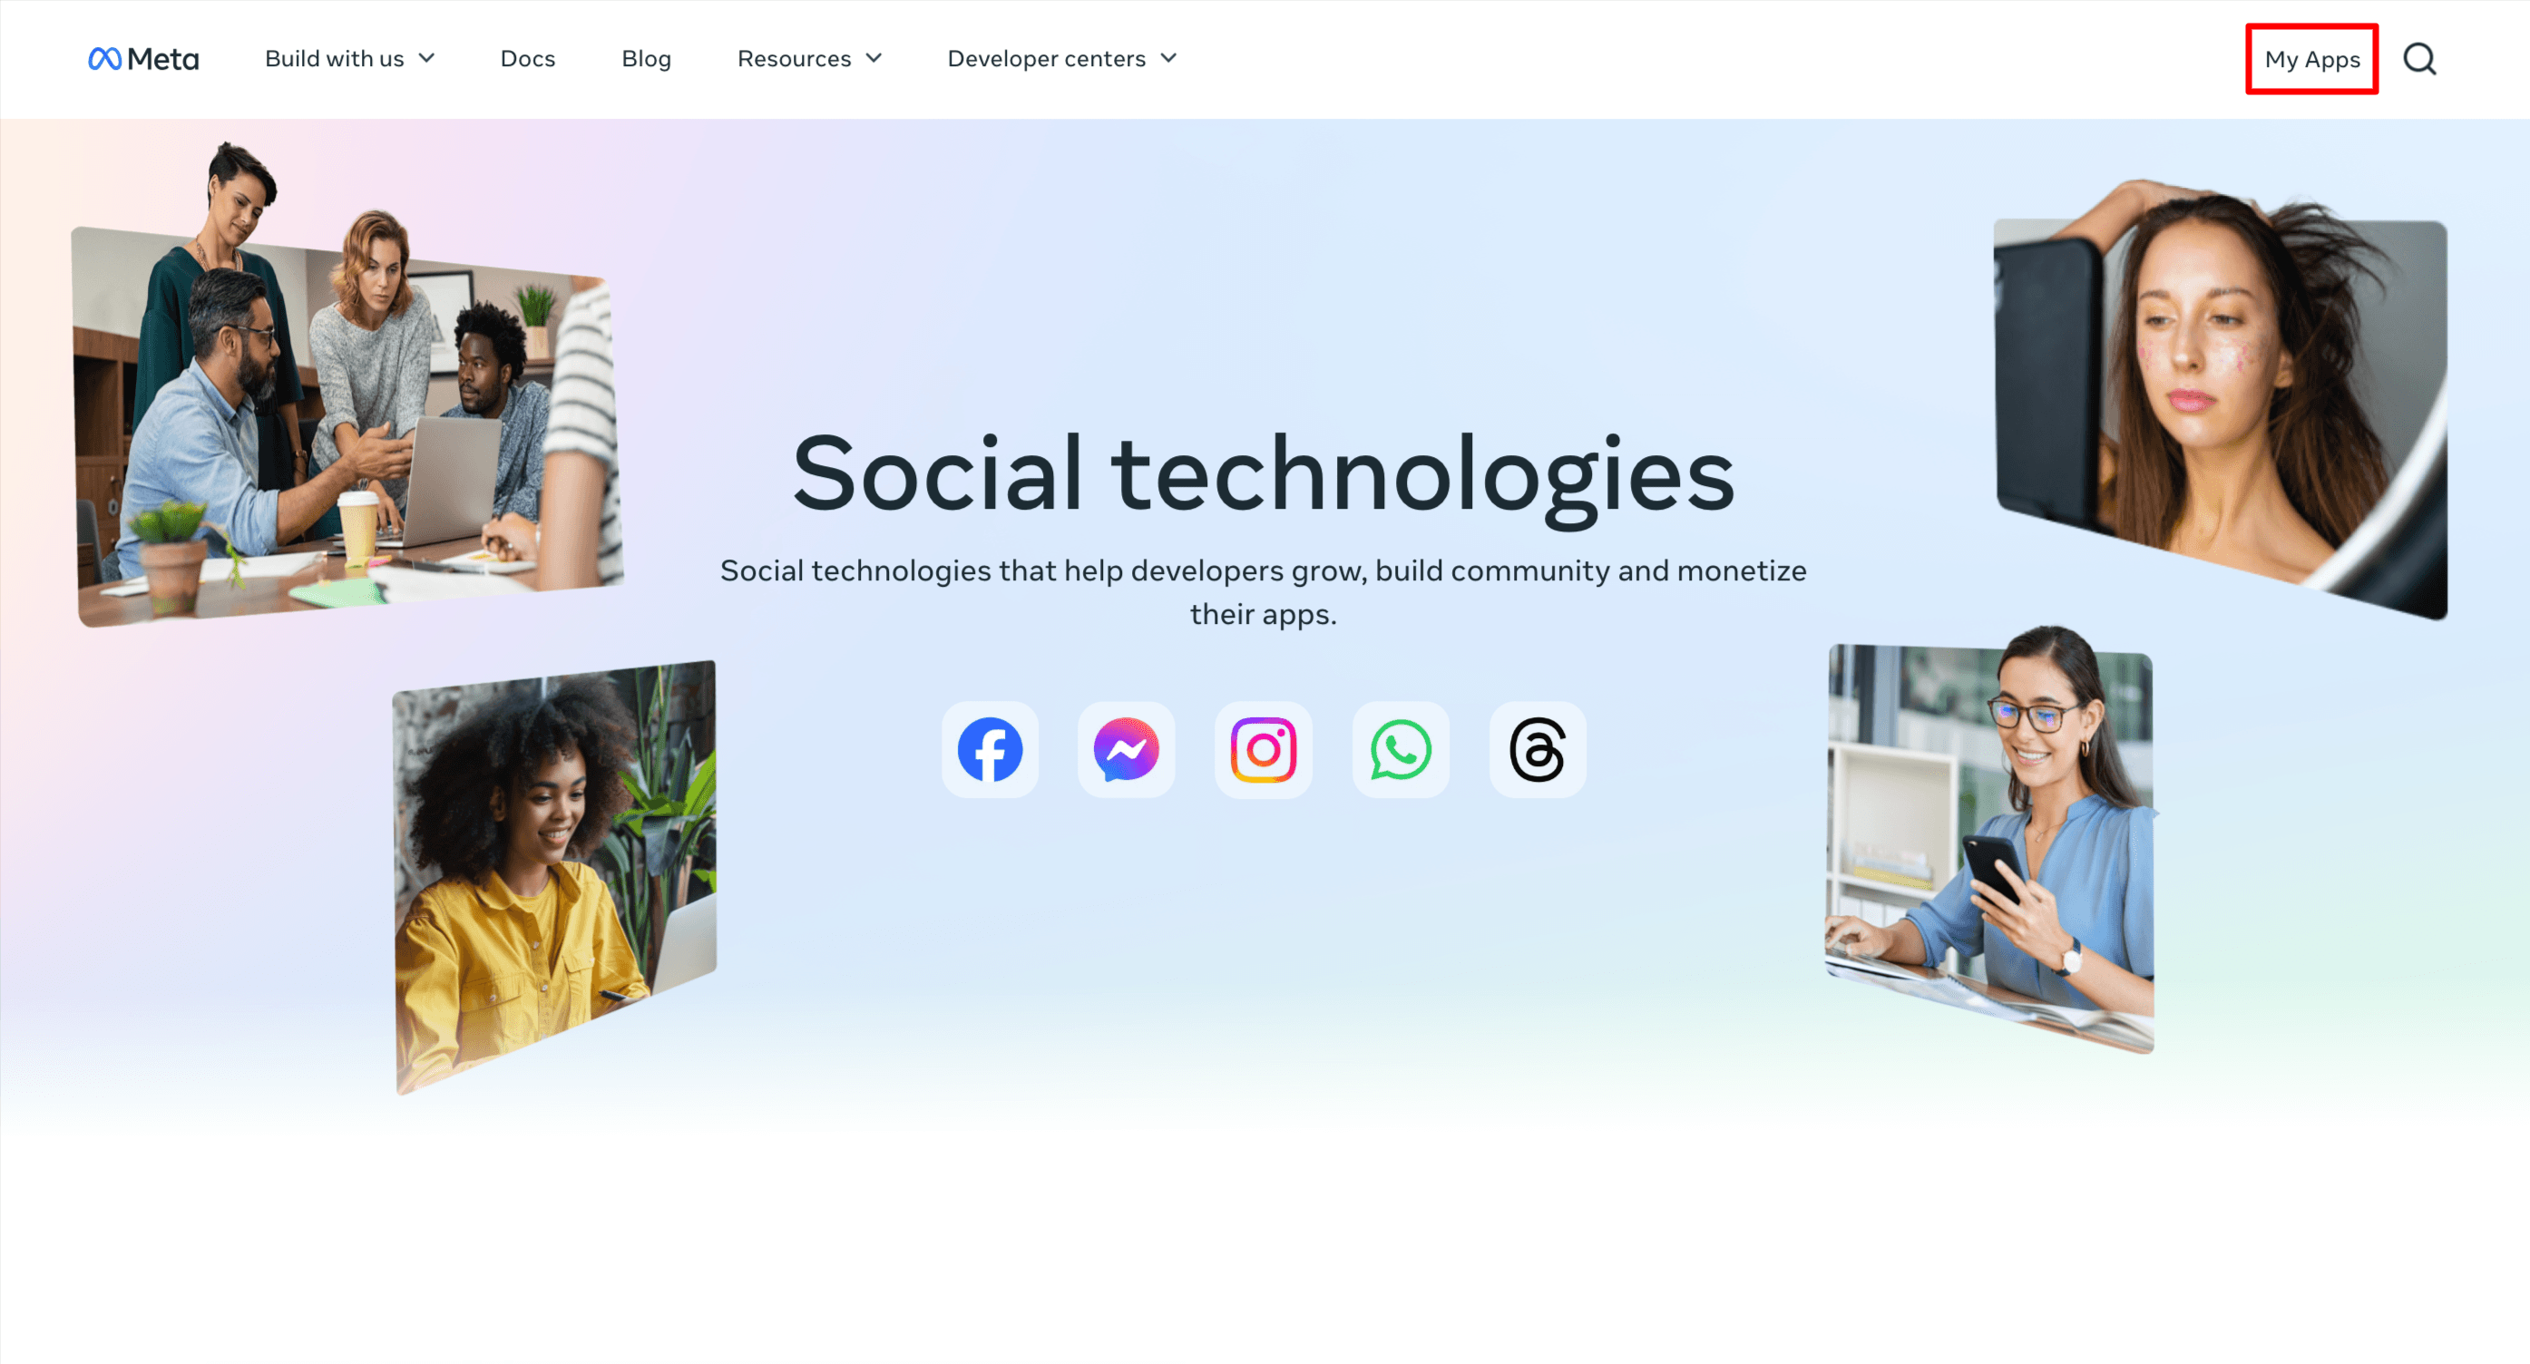Screen dimensions: 2530x1364
Task: Click the Messenger icon
Action: 1128,749
